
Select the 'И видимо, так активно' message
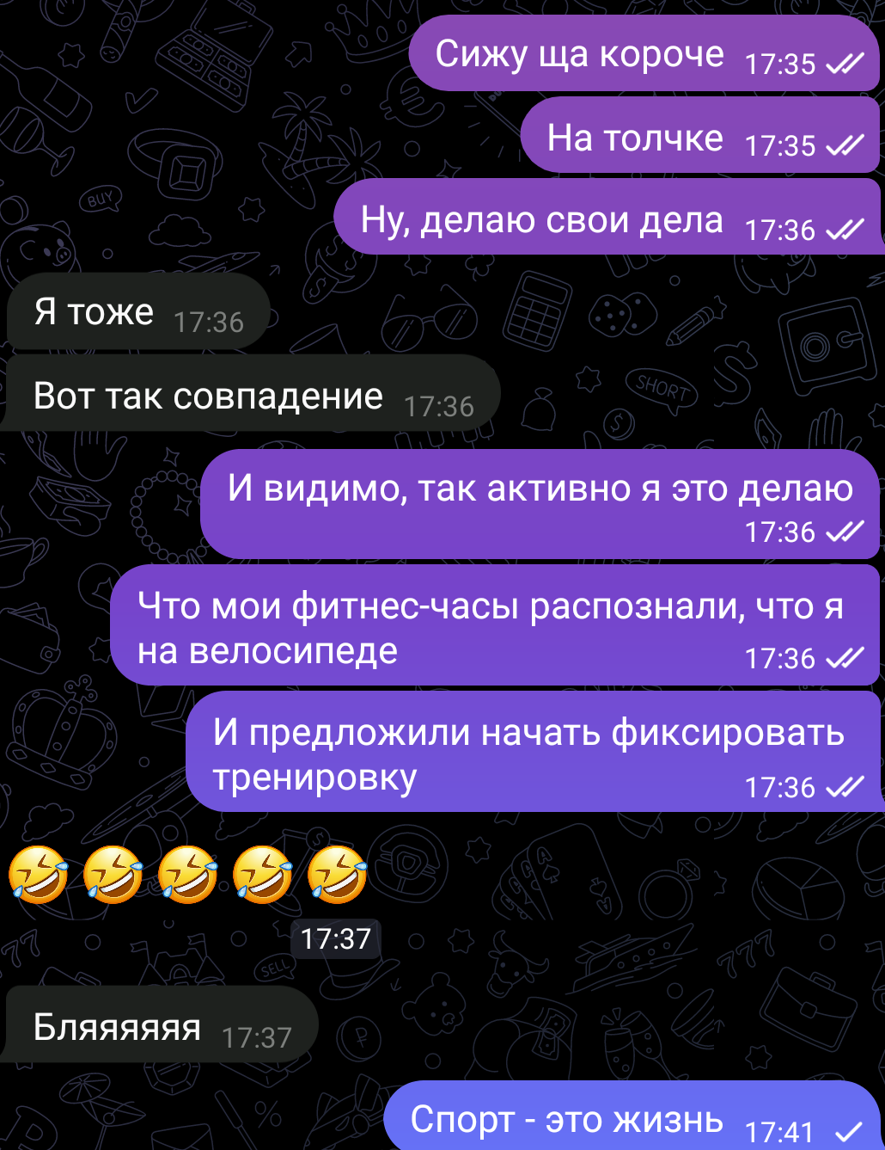point(540,504)
